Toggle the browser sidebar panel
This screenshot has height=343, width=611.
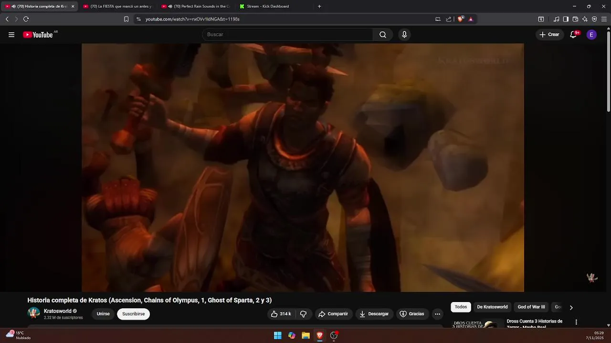[566, 19]
